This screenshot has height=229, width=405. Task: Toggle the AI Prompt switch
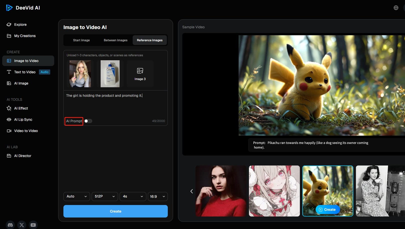[88, 121]
